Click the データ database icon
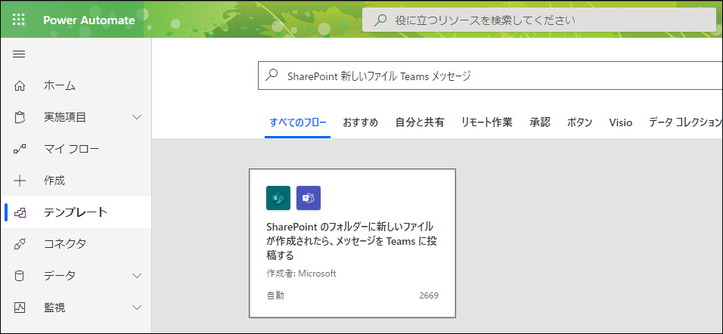Viewport: 723px width, 334px height. [x=20, y=276]
